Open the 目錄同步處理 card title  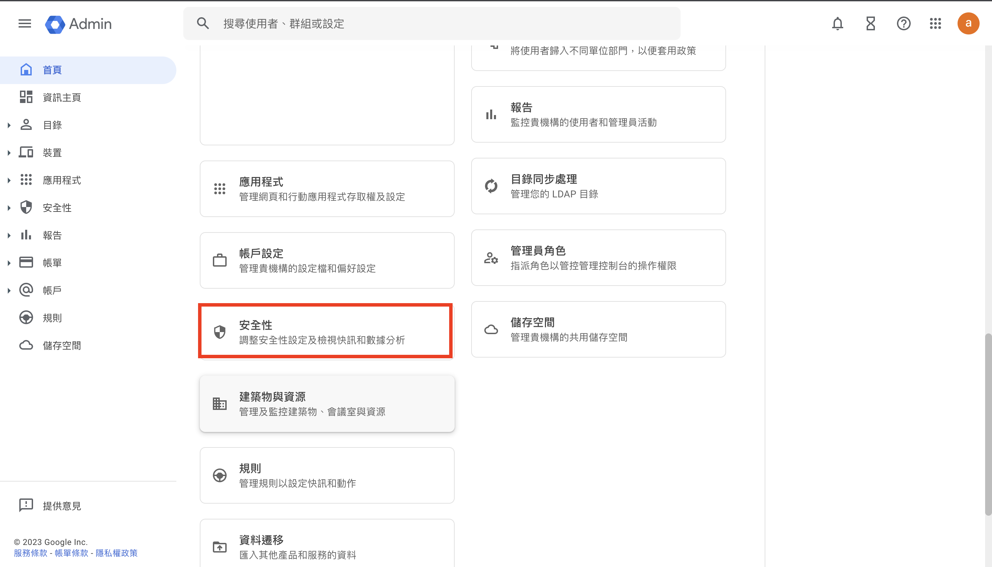(544, 179)
